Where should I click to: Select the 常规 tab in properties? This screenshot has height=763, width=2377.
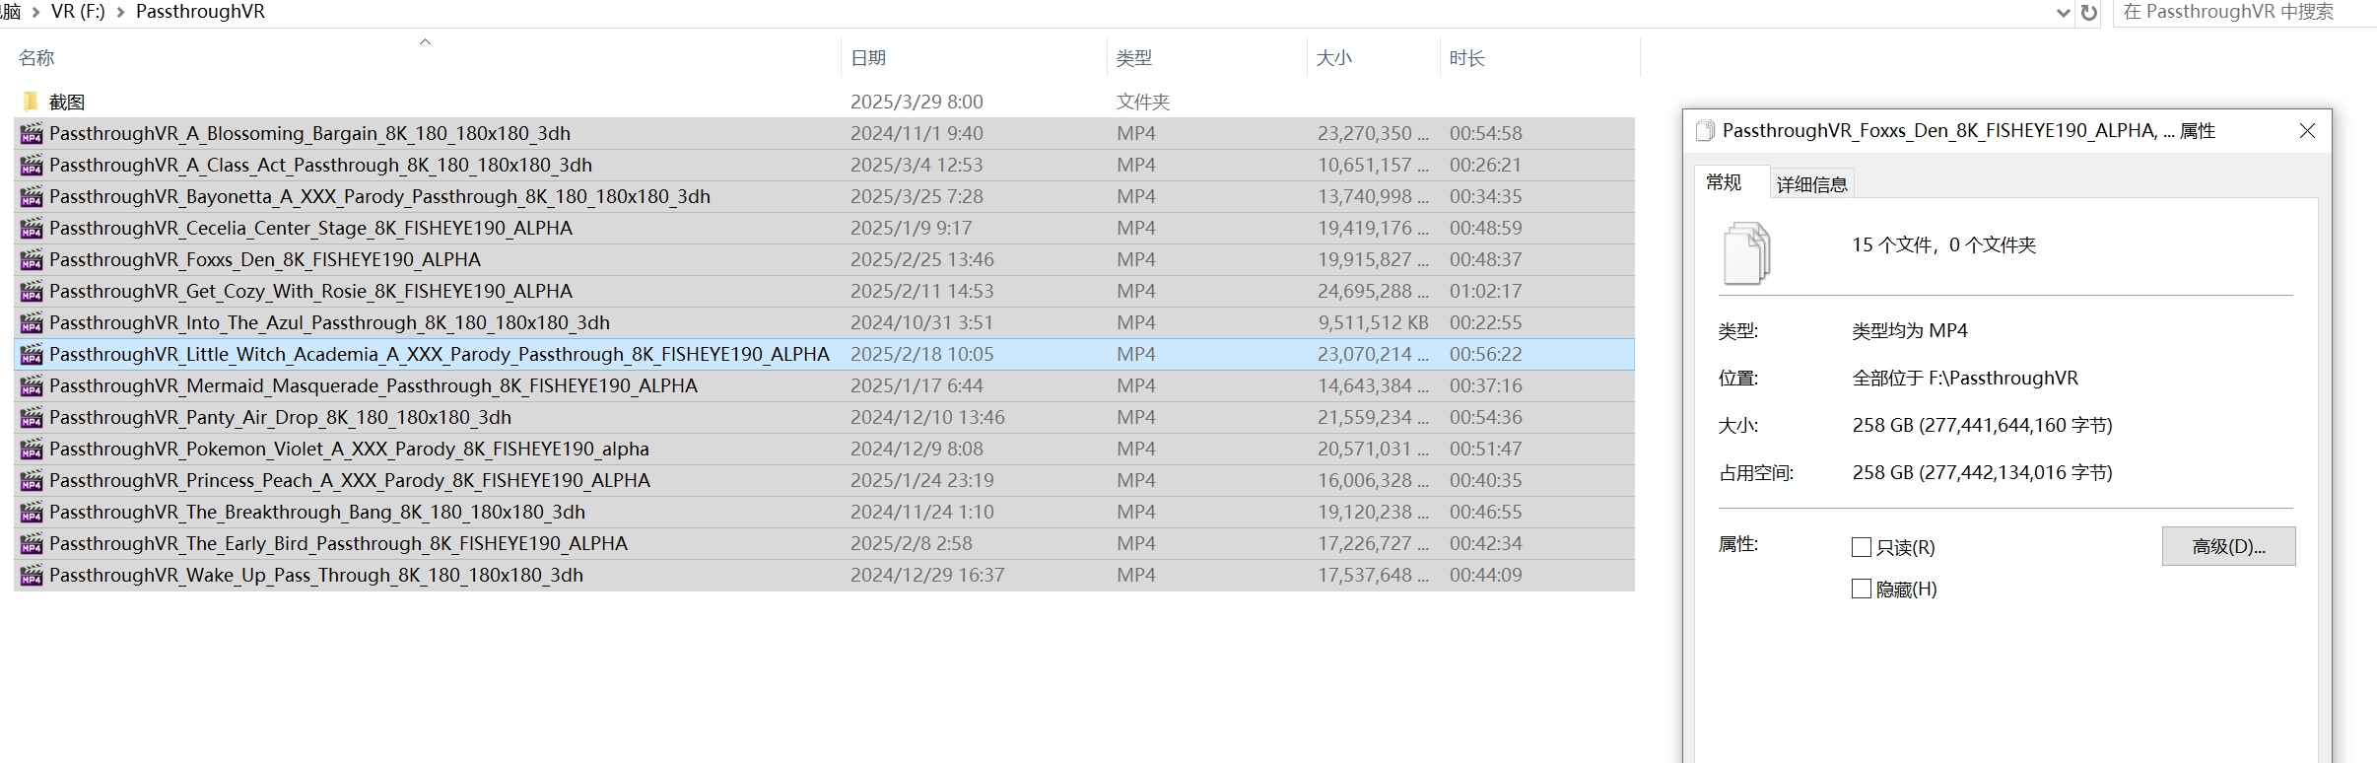(x=1724, y=182)
